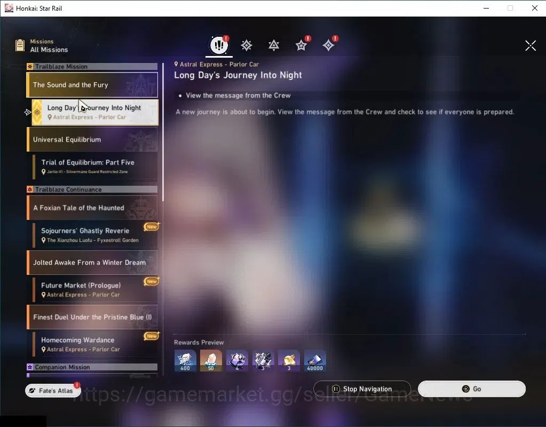Select Homecoming Wardance mission
546x427 pixels.
(95, 344)
